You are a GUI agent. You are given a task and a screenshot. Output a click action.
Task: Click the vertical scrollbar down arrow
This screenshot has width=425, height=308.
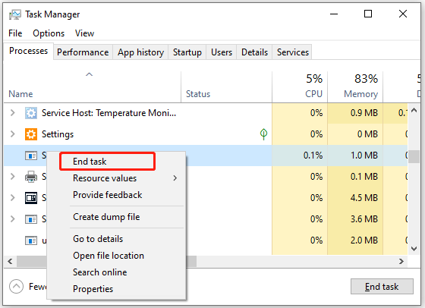pyautogui.click(x=414, y=248)
